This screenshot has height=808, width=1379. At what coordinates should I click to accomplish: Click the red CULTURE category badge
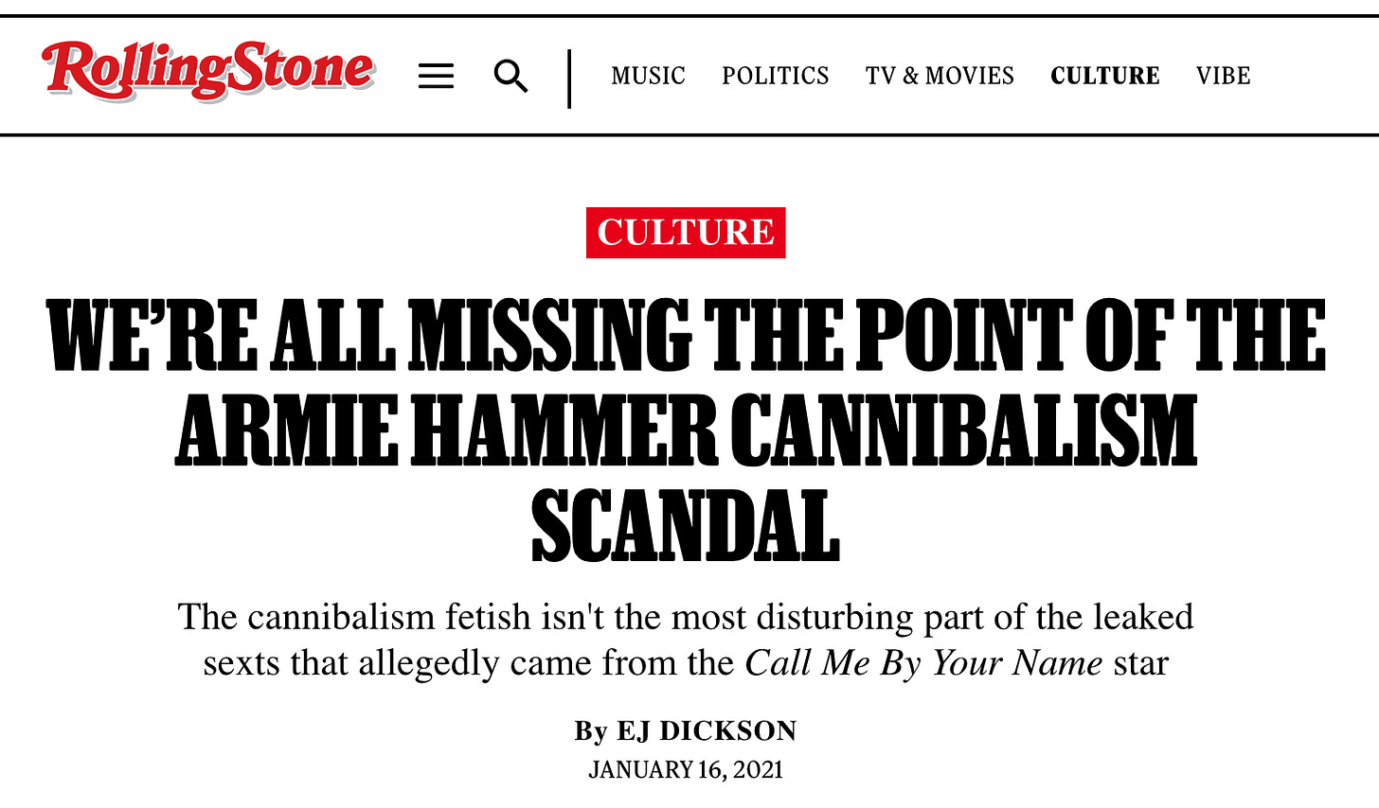pyautogui.click(x=686, y=232)
